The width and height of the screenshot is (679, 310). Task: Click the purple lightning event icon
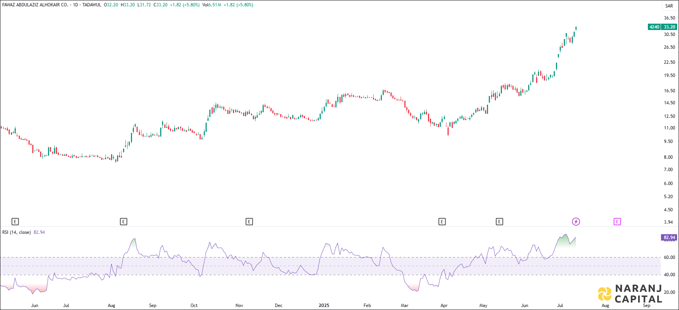576,222
